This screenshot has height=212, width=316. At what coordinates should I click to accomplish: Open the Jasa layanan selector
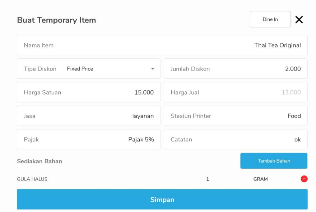tap(89, 116)
